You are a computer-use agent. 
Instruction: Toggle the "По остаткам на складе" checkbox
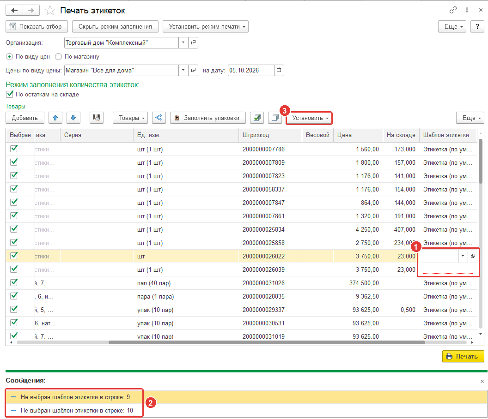coord(10,94)
